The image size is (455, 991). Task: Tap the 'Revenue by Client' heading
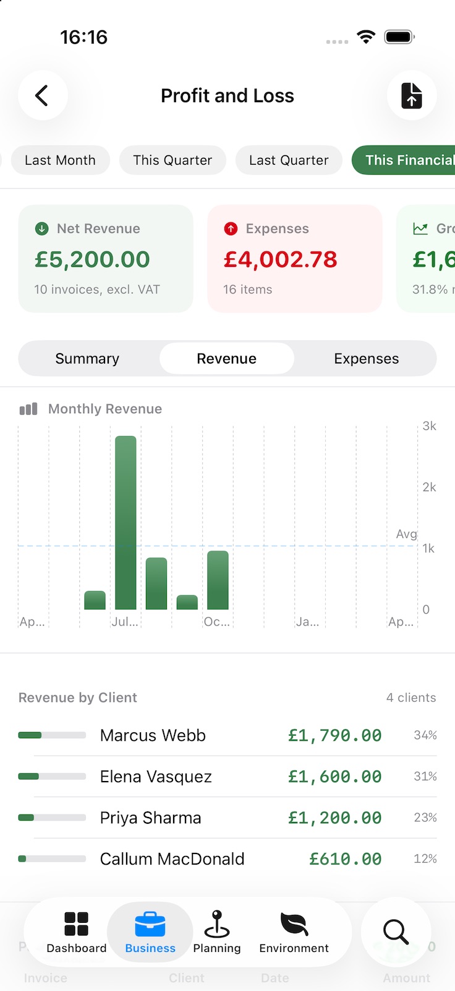point(78,697)
